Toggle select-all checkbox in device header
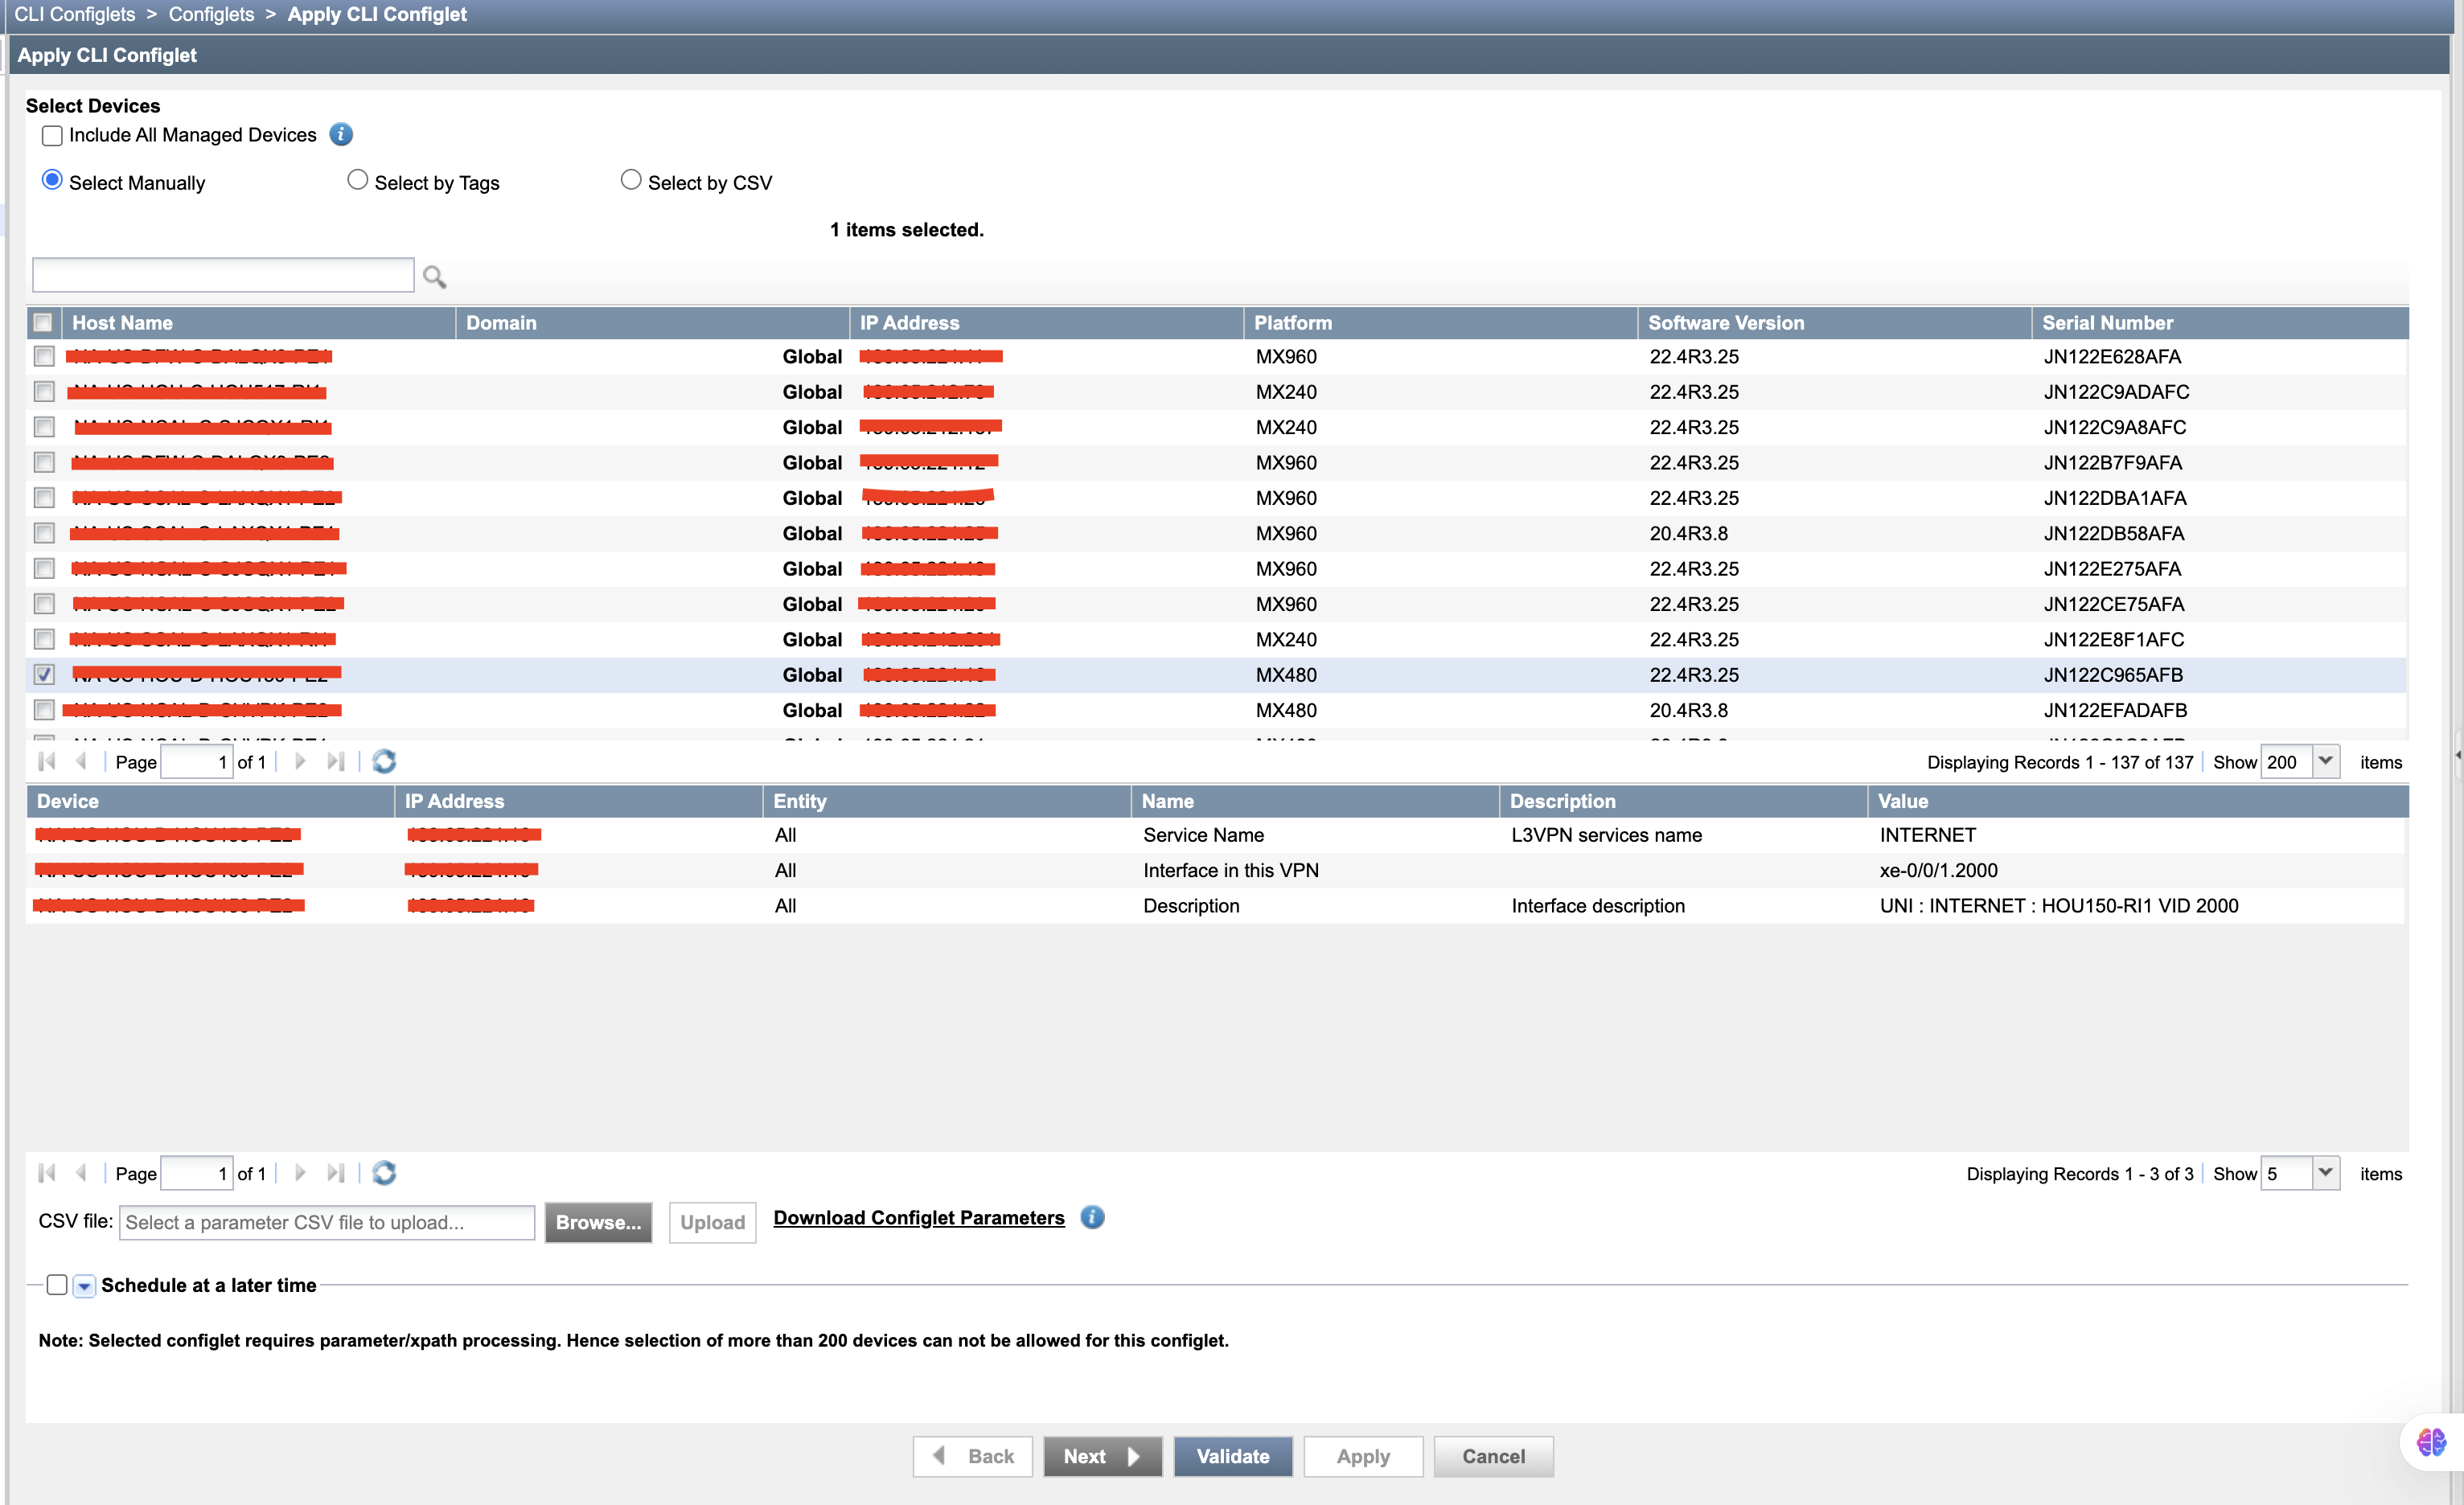The height and width of the screenshot is (1505, 2464). [43, 322]
